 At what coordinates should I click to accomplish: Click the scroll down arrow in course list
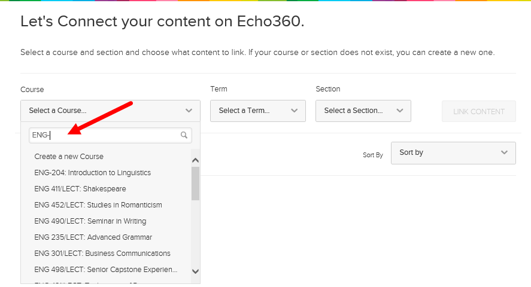195,271
